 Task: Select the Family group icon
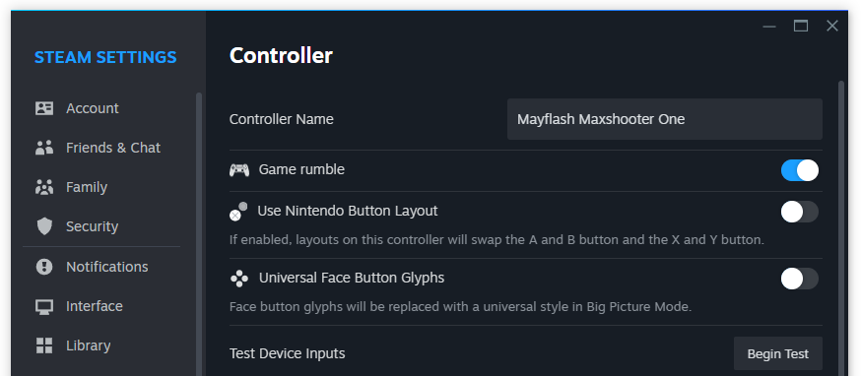(44, 187)
